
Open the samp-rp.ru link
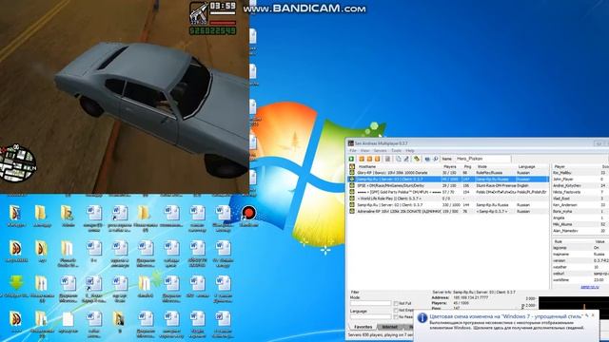coord(590,287)
